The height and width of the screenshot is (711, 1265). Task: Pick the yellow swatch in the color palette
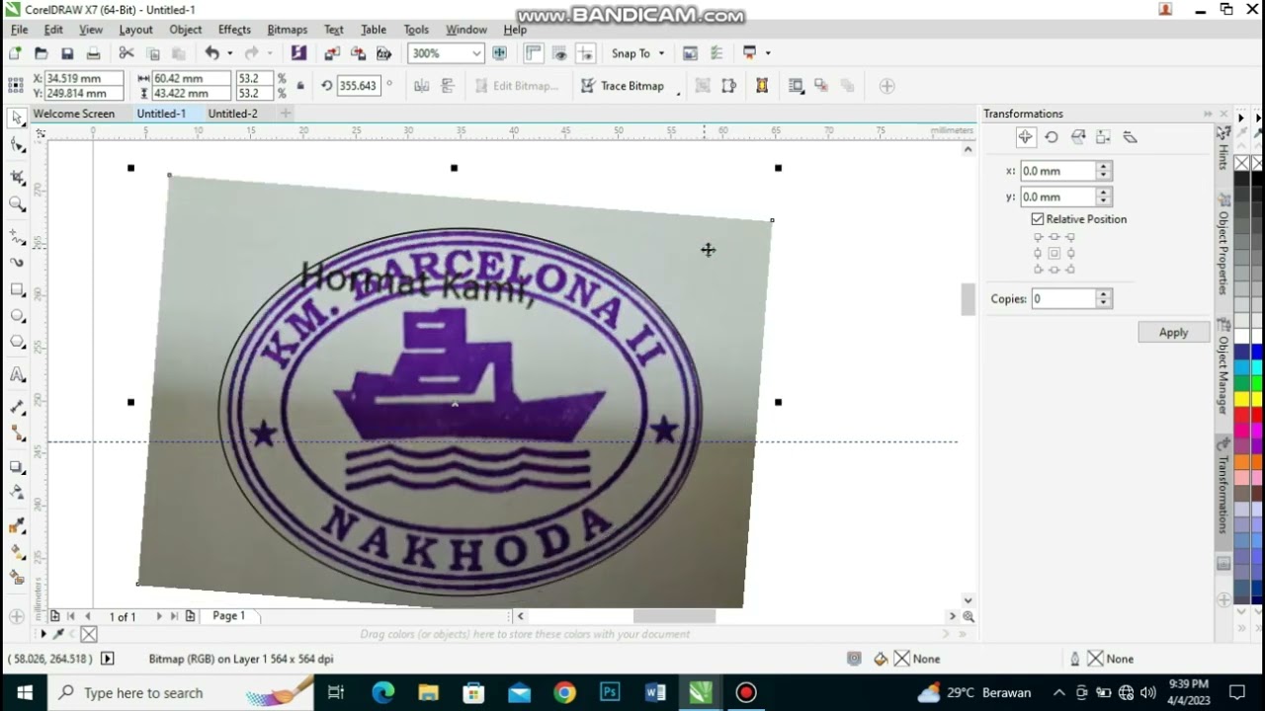pos(1242,398)
